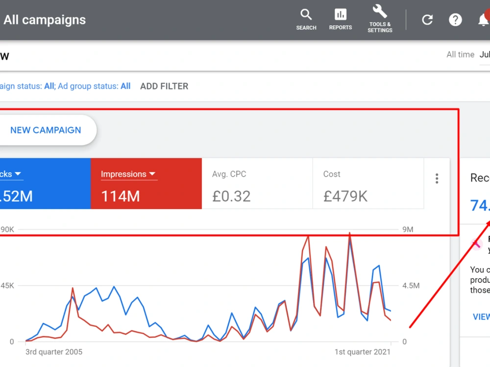
Task: View the notifications bell
Action: [x=484, y=20]
